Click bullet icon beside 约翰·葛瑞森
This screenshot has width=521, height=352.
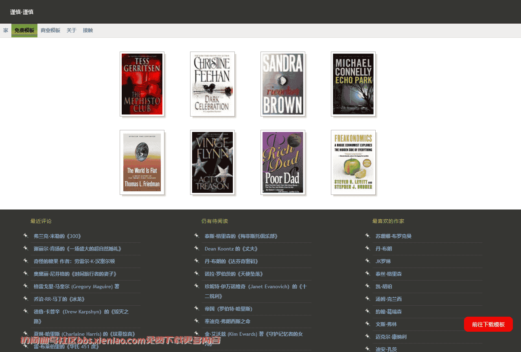(x=368, y=311)
